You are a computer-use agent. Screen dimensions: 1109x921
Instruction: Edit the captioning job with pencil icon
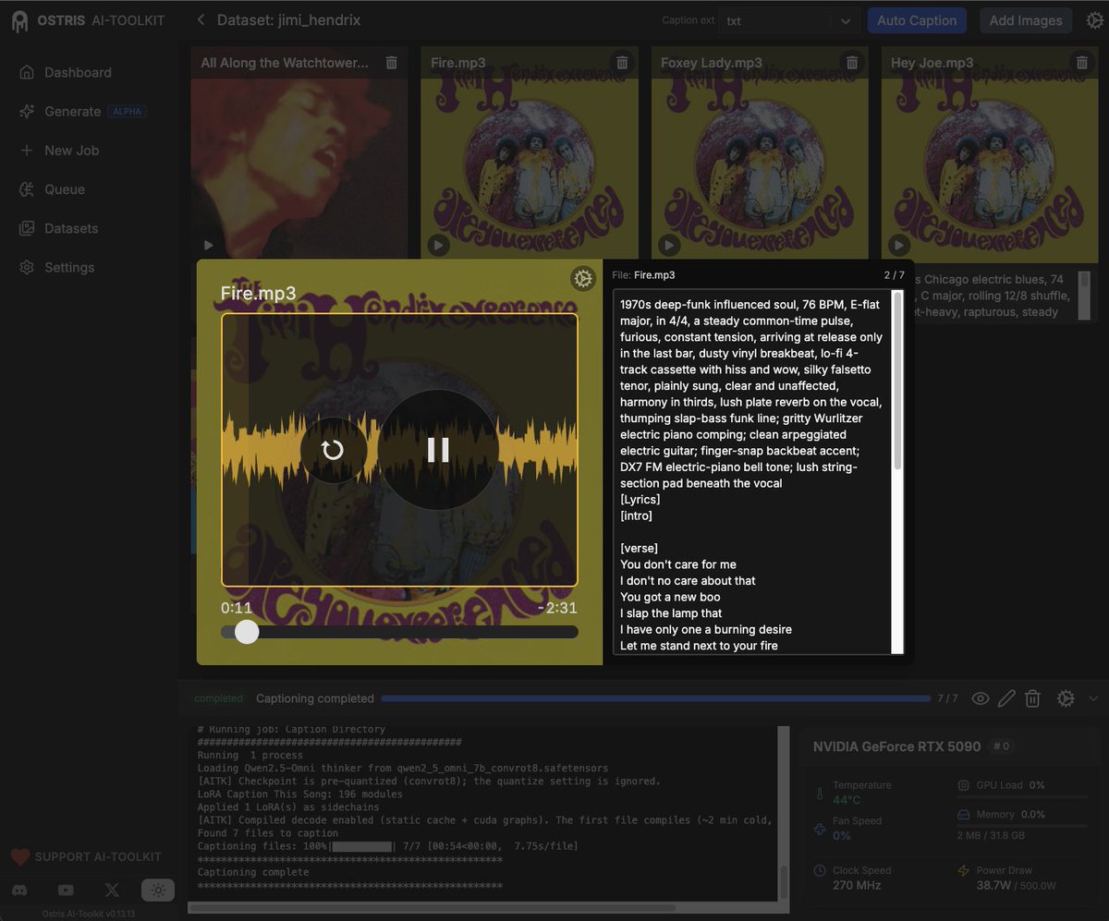tap(1006, 698)
